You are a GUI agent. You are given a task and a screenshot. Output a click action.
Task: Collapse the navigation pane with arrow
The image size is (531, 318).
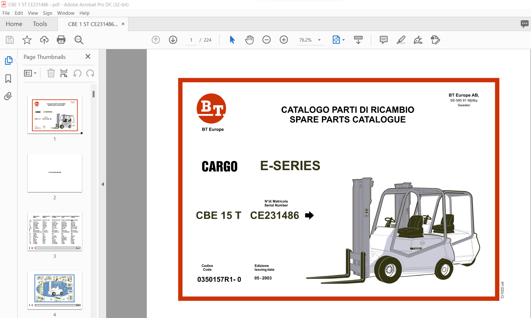(x=103, y=184)
